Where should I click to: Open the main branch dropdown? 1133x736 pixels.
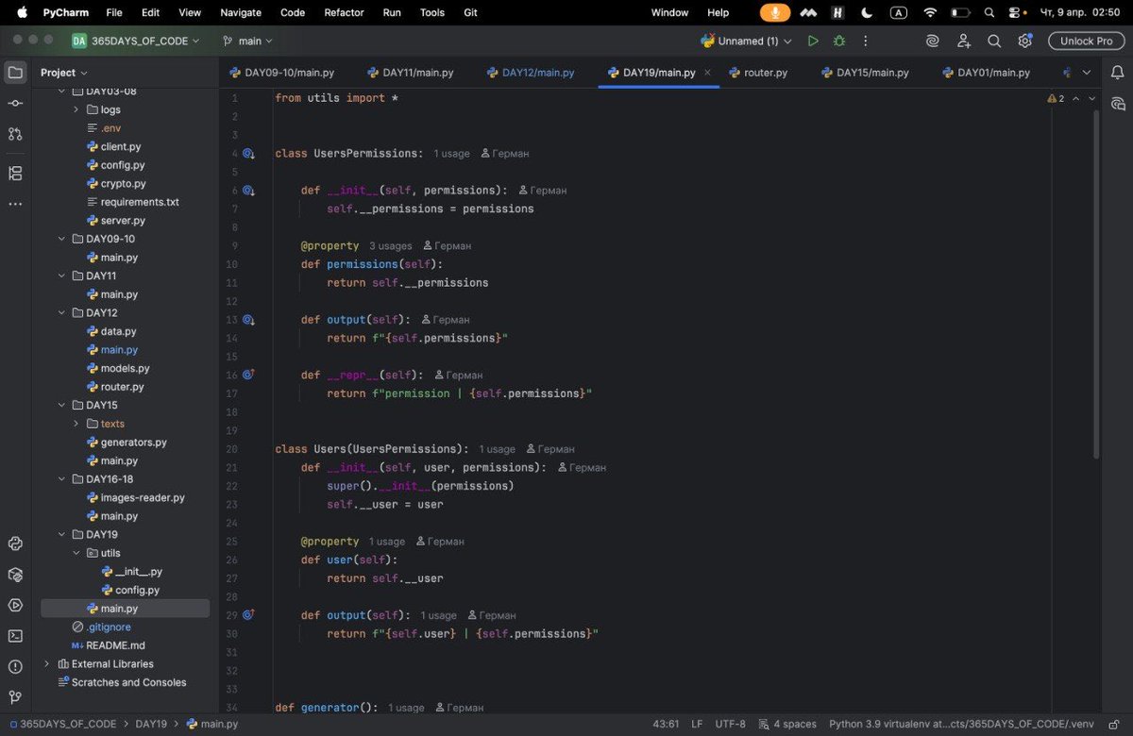pos(247,41)
